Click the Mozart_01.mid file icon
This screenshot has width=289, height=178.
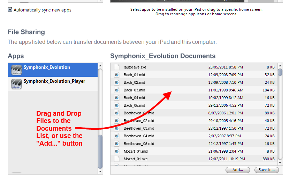click(x=117, y=151)
